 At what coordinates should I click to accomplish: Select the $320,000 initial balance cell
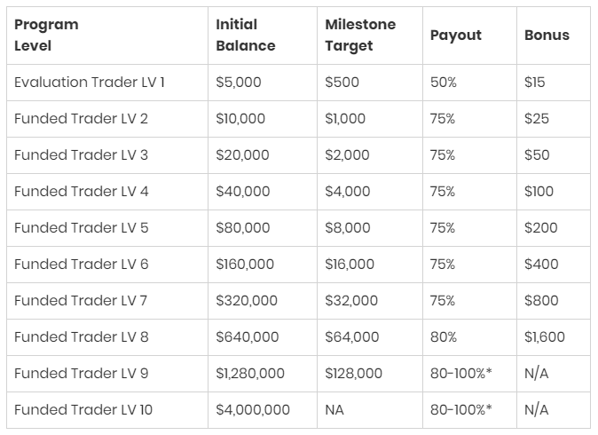[x=247, y=301]
